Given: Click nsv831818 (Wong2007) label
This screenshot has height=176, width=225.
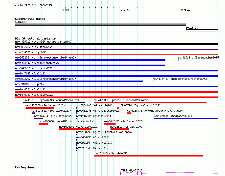Looking at the screenshot, I should click(x=30, y=84).
